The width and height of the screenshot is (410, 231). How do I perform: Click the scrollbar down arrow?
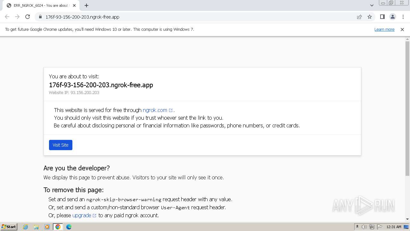(x=407, y=219)
